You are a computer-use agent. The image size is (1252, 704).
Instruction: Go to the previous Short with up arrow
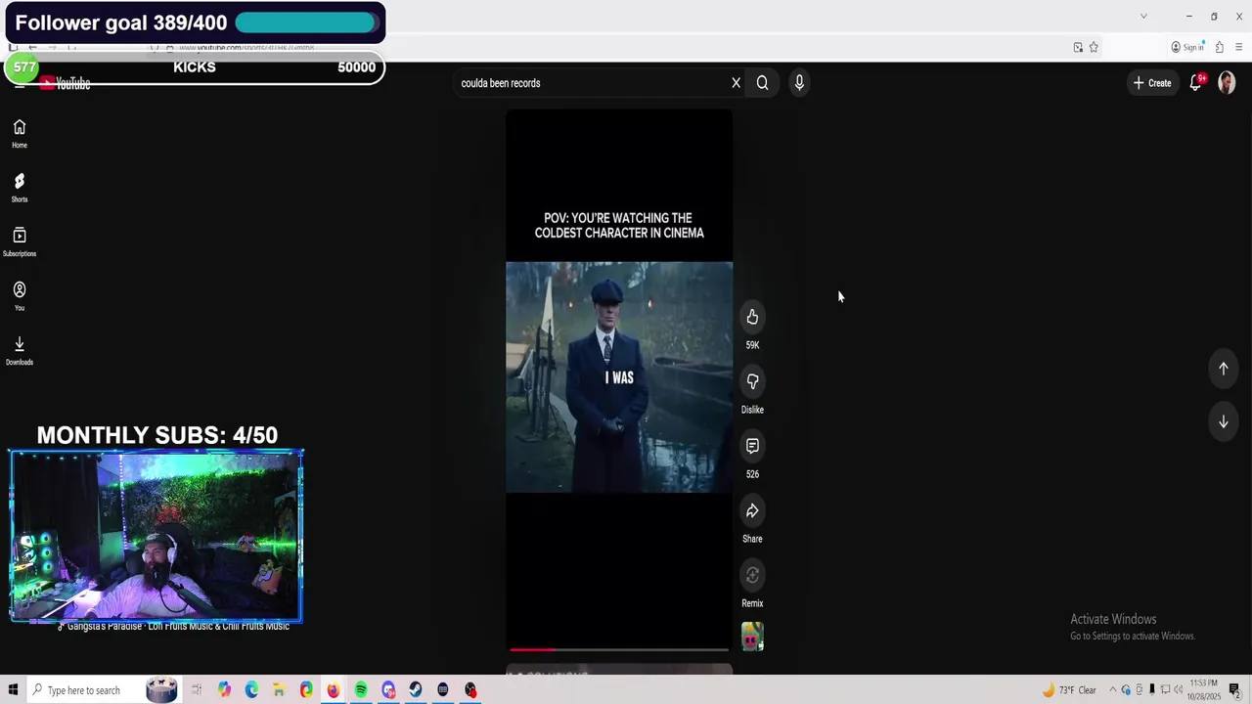point(1223,369)
